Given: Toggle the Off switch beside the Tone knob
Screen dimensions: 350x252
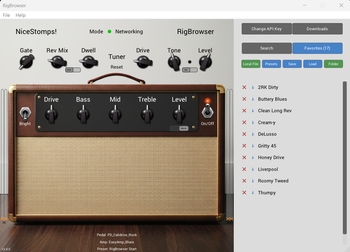Looking at the screenshot, I should pyautogui.click(x=189, y=70).
